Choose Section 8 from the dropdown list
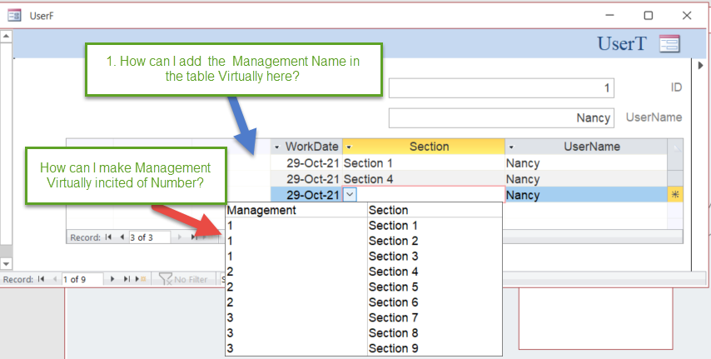 [x=364, y=333]
